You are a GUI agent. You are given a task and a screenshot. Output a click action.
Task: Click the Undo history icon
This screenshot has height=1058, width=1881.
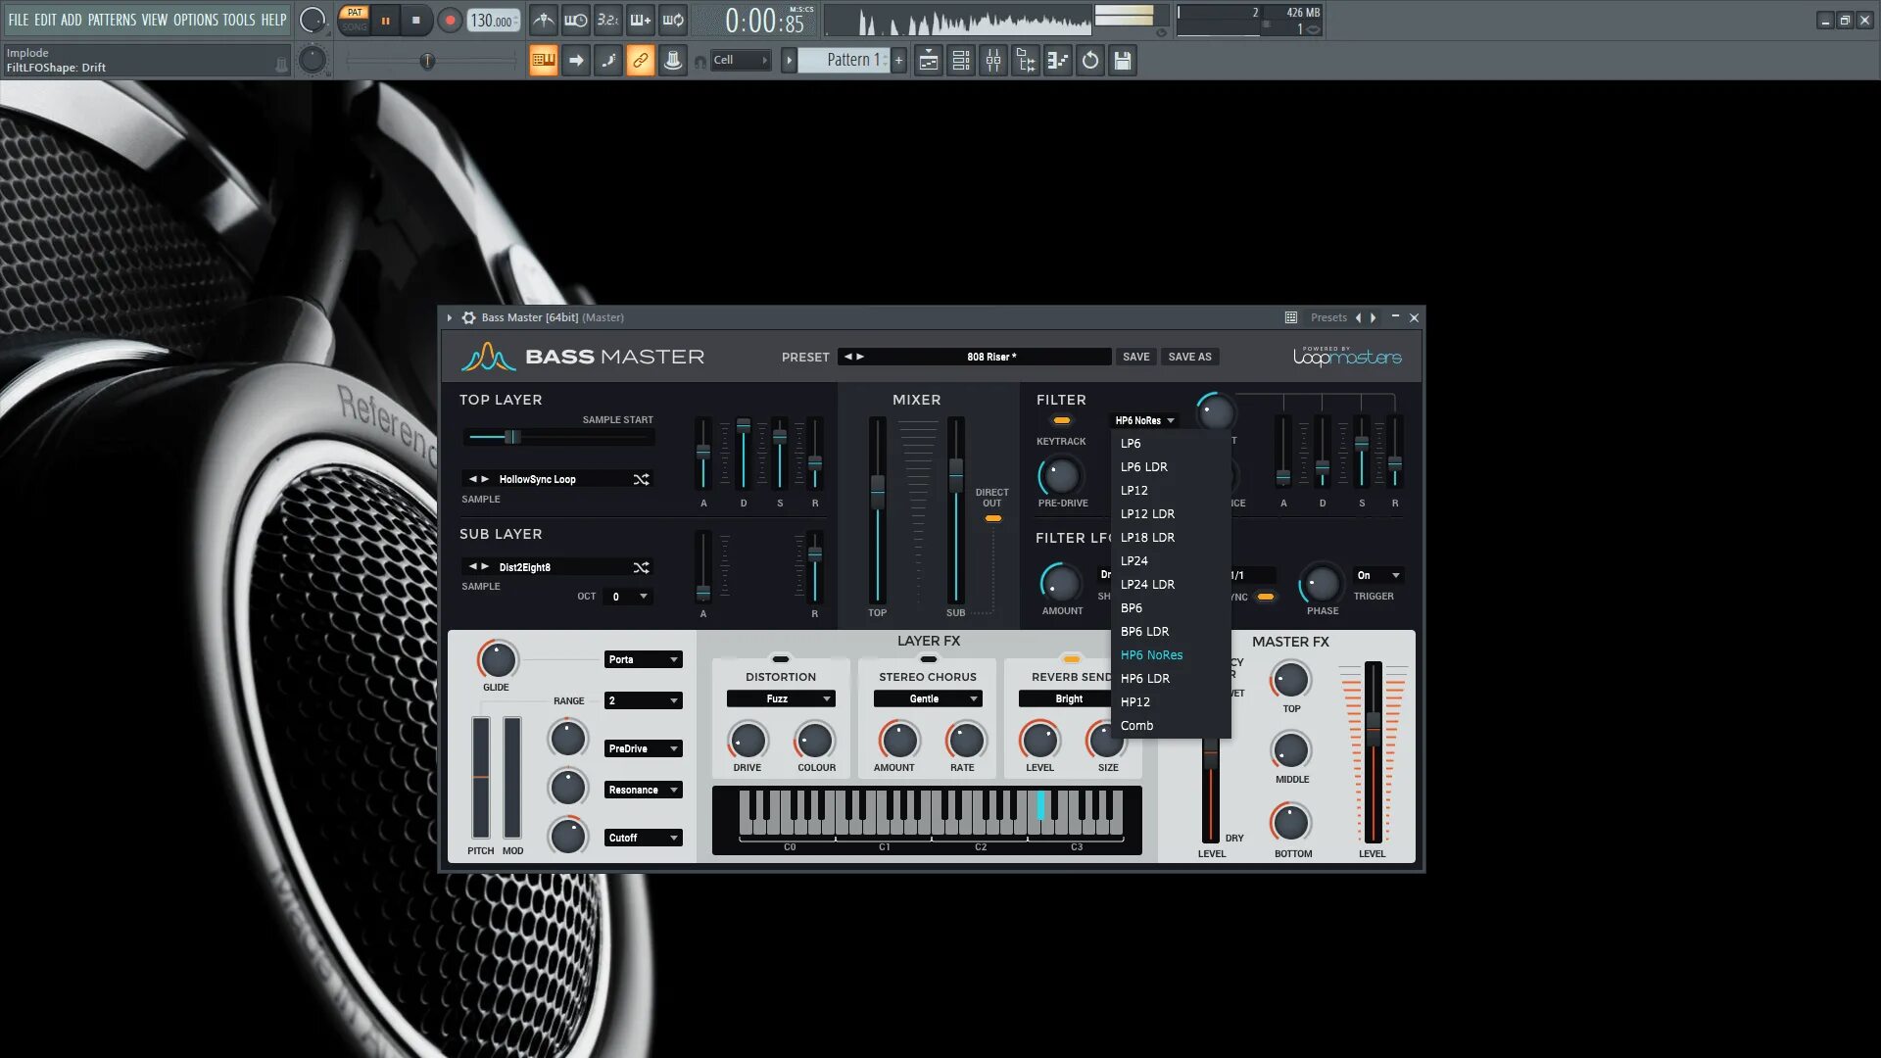coord(1090,61)
